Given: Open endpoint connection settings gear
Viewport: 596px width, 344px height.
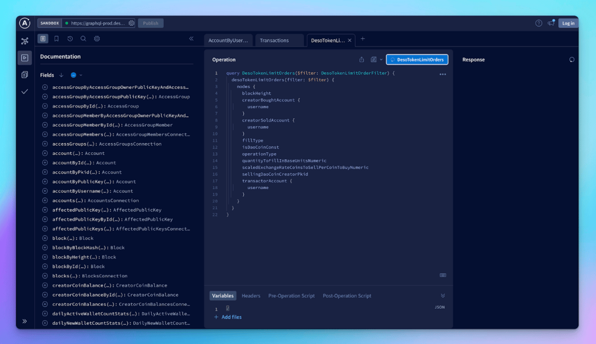Looking at the screenshot, I should pyautogui.click(x=131, y=23).
